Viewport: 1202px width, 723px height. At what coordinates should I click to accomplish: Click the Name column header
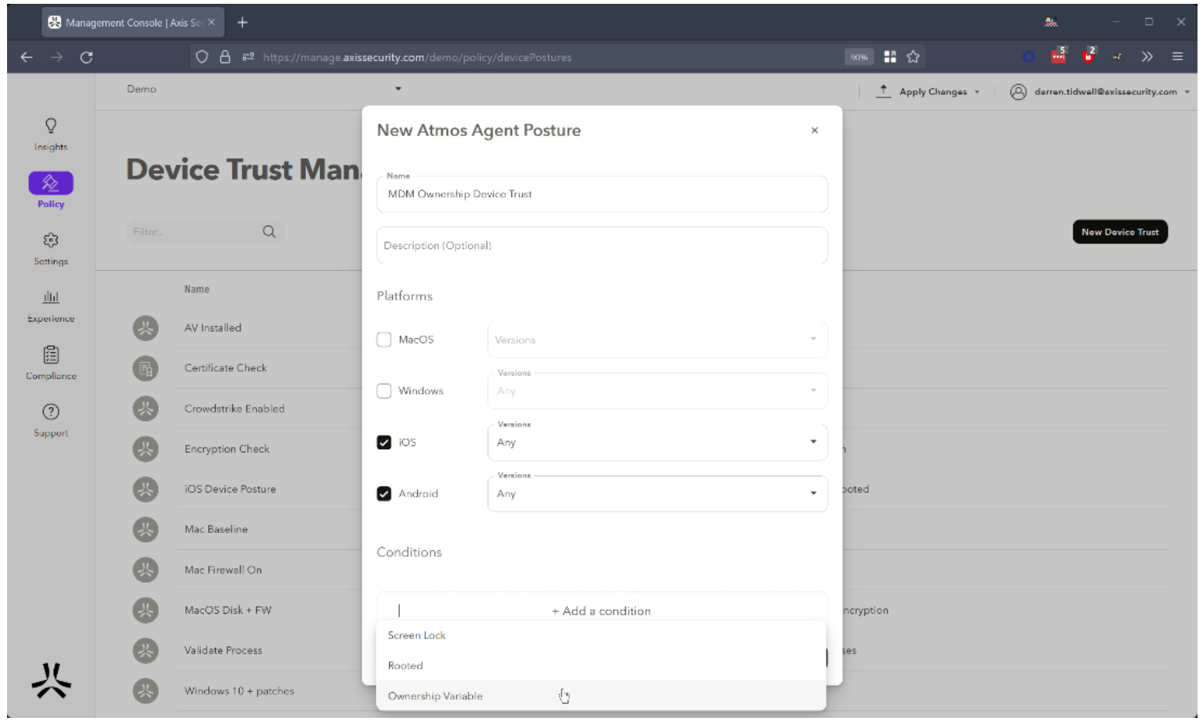[197, 289]
